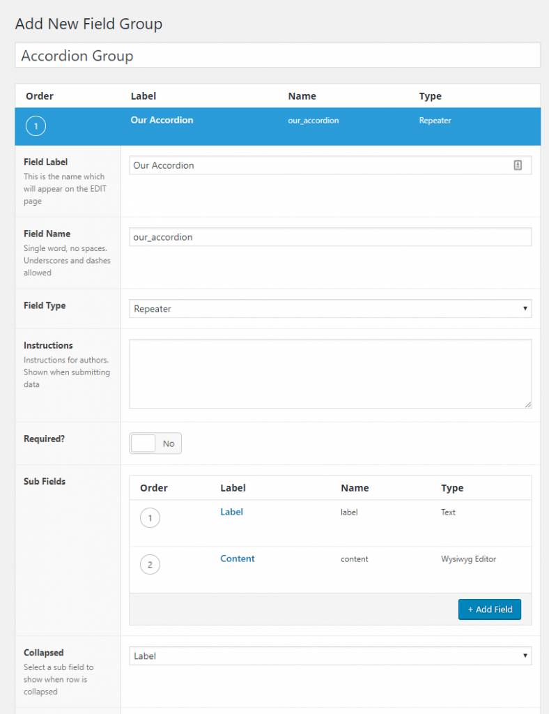Click the Order column header
The image size is (549, 714).
coord(40,96)
